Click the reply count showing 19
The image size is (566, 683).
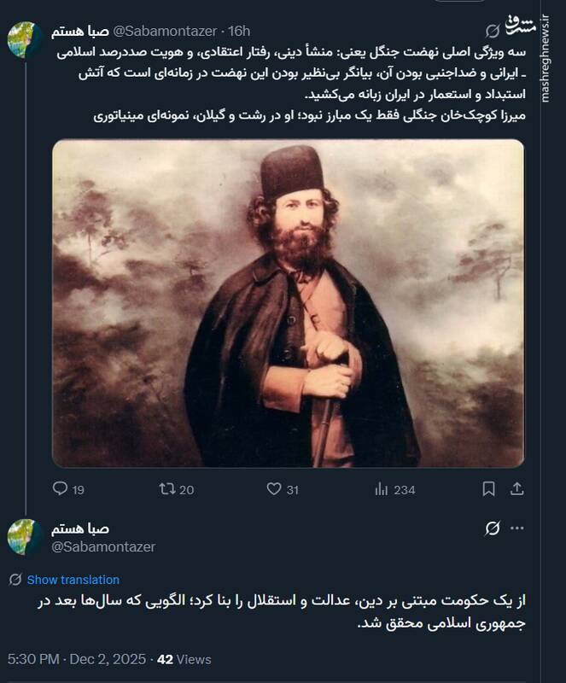click(x=78, y=488)
